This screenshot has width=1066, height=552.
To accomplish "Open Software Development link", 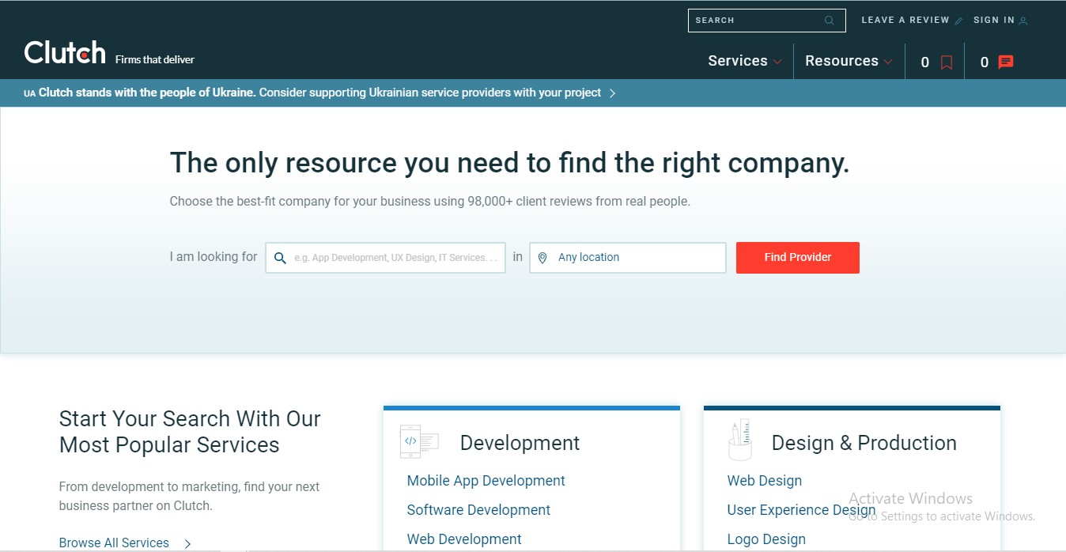I will [478, 510].
